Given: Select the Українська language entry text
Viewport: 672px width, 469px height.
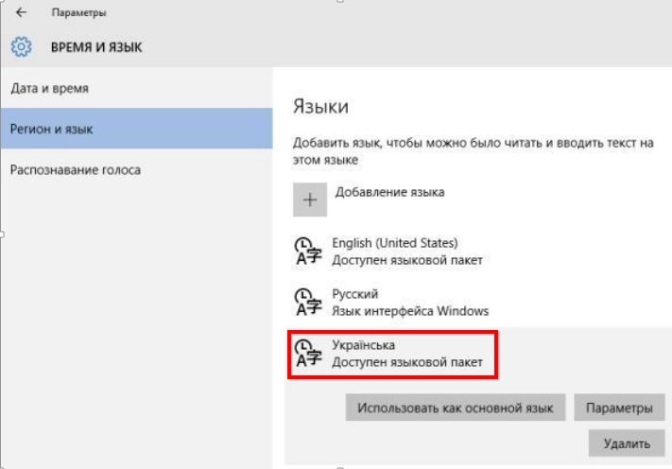Looking at the screenshot, I should [x=364, y=345].
